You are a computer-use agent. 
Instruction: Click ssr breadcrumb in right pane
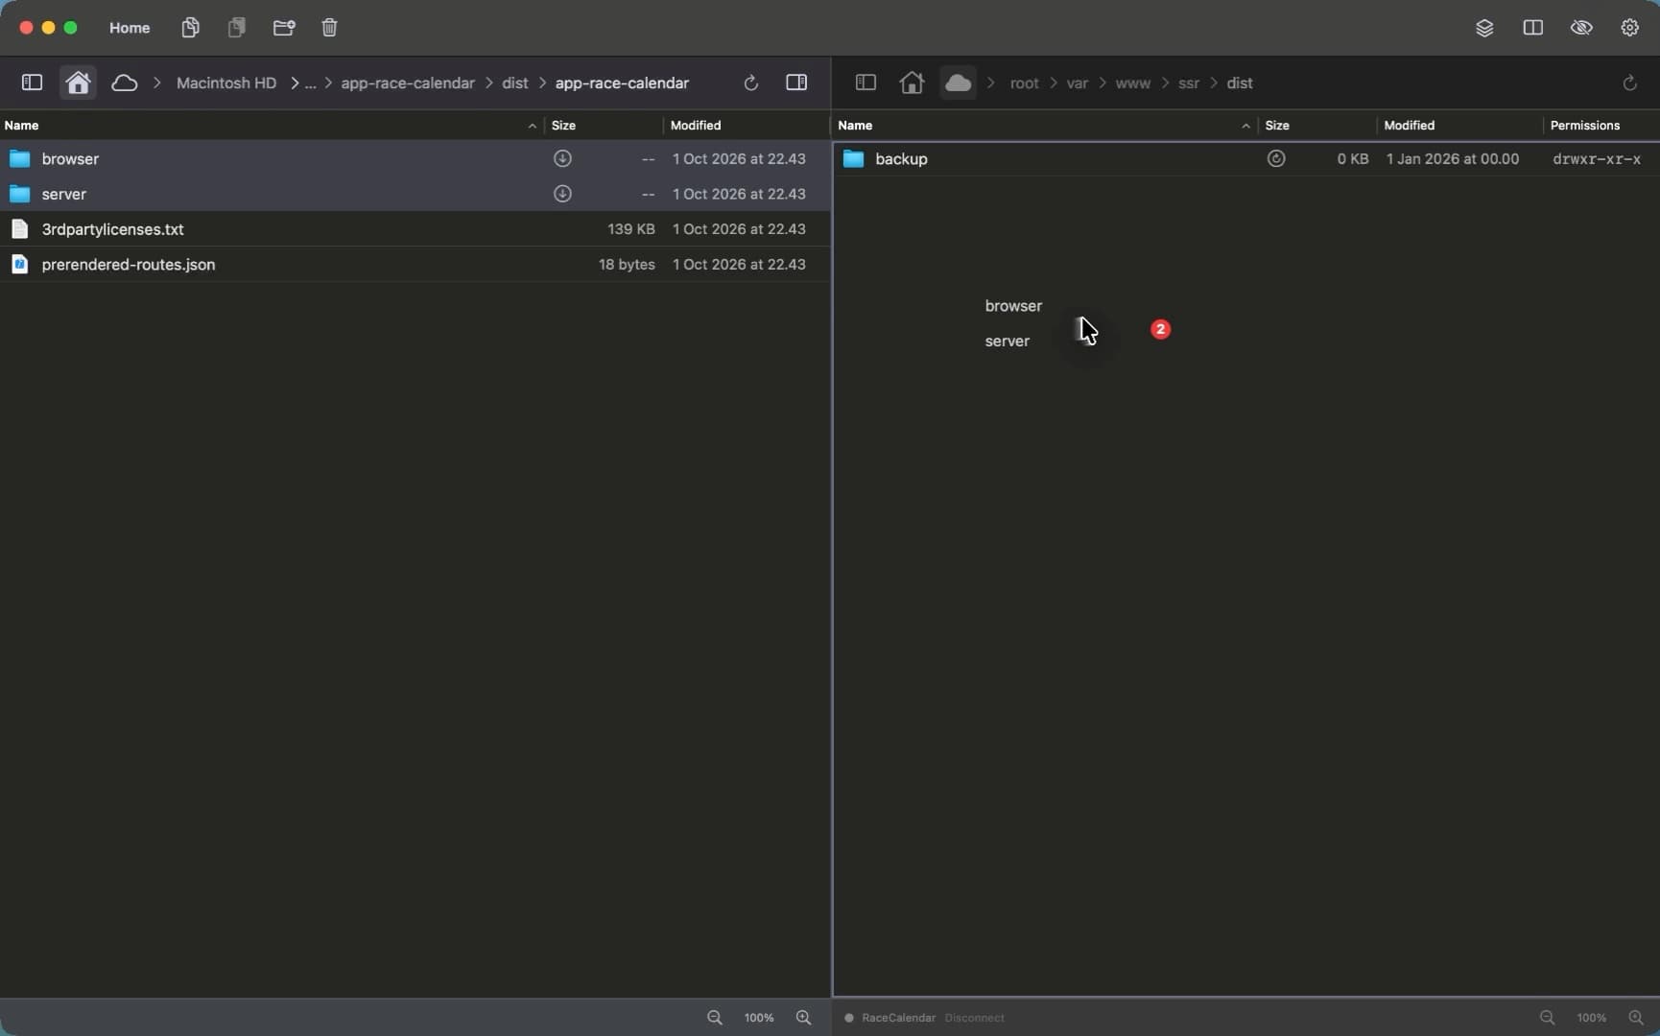pyautogui.click(x=1189, y=83)
